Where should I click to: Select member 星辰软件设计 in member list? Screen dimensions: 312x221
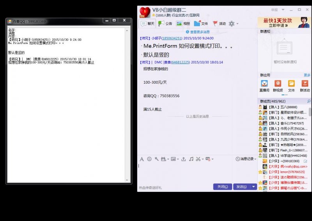[284, 112]
